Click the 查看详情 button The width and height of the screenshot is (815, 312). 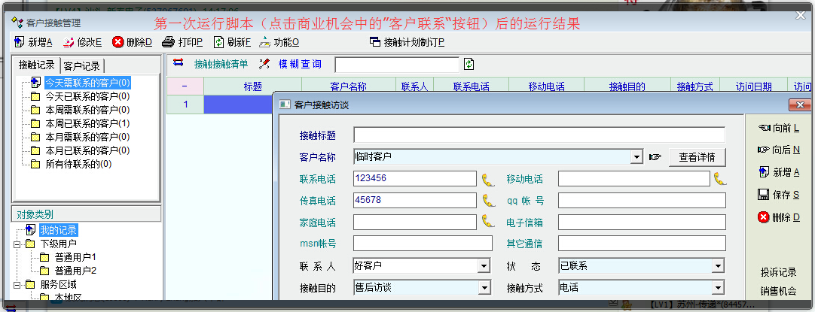[x=697, y=157]
